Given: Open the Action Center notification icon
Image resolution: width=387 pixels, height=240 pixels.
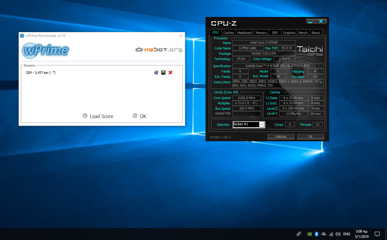Looking at the screenshot, I should (377, 234).
